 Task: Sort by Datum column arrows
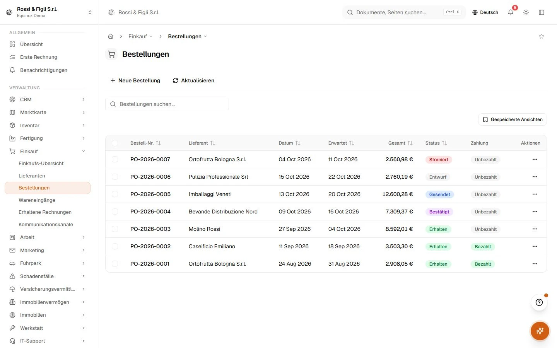tap(298, 143)
